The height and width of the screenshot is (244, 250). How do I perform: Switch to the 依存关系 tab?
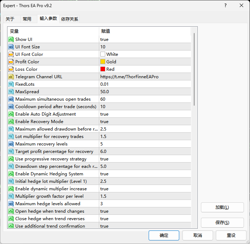[70, 19]
